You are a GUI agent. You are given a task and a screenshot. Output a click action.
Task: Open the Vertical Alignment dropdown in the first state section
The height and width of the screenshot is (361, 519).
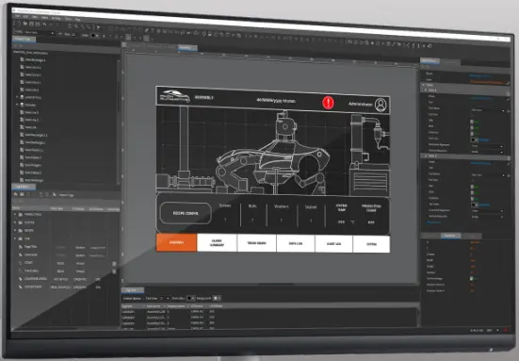pos(487,152)
